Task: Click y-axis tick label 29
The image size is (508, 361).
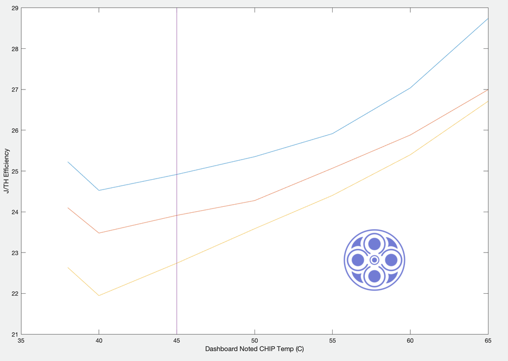Action: tap(15, 8)
